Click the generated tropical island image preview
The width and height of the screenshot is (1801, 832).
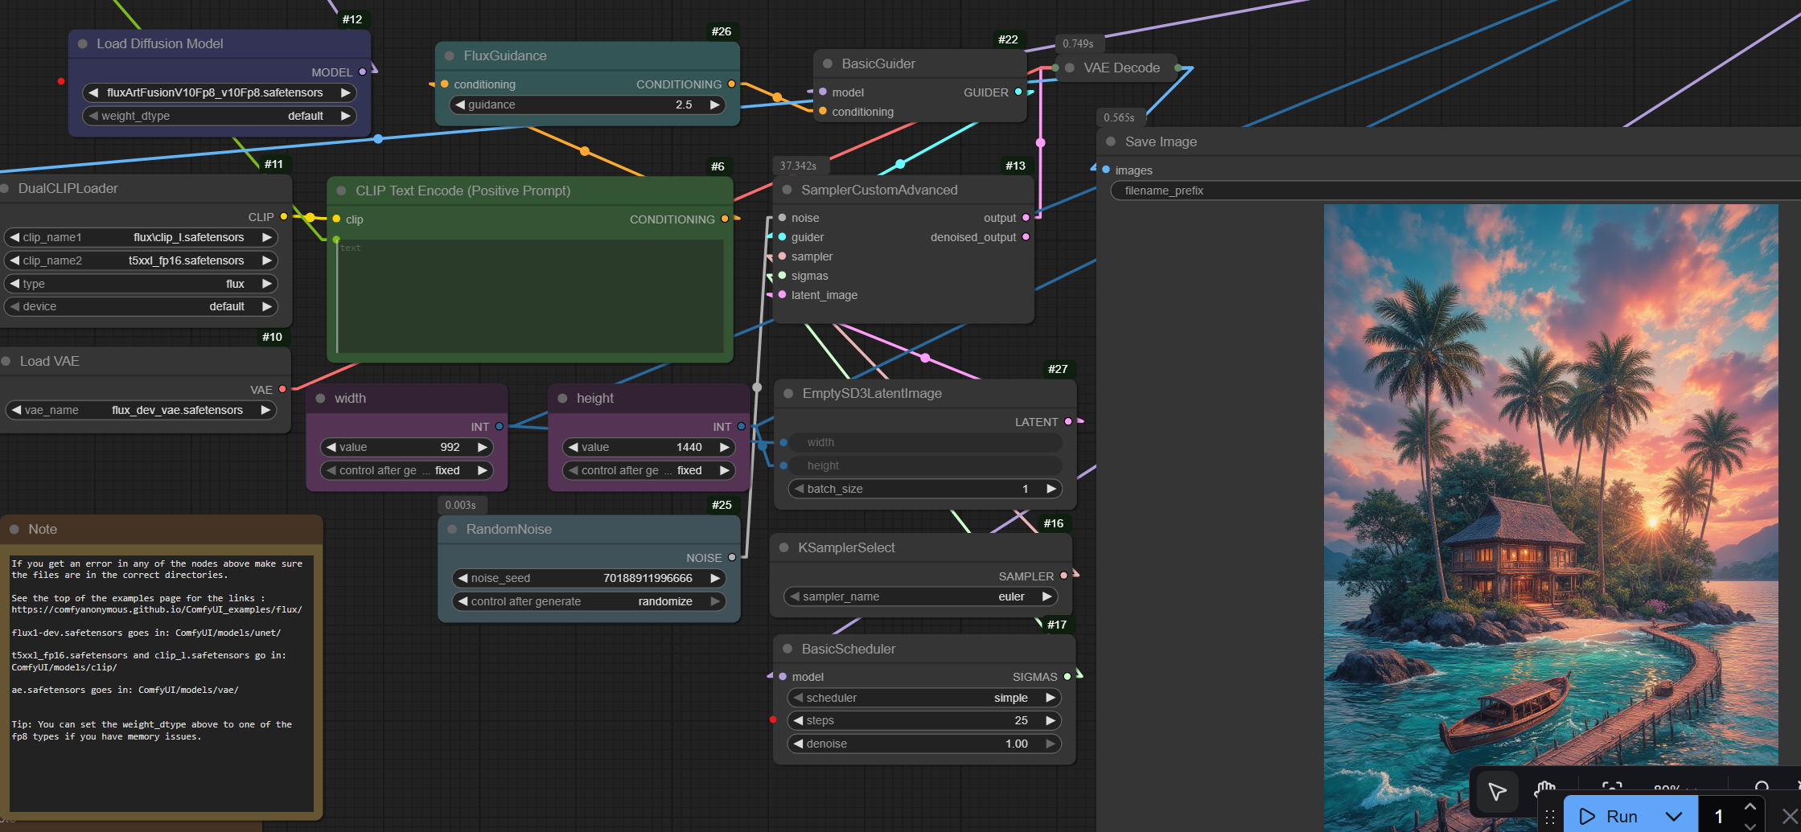pyautogui.click(x=1551, y=514)
